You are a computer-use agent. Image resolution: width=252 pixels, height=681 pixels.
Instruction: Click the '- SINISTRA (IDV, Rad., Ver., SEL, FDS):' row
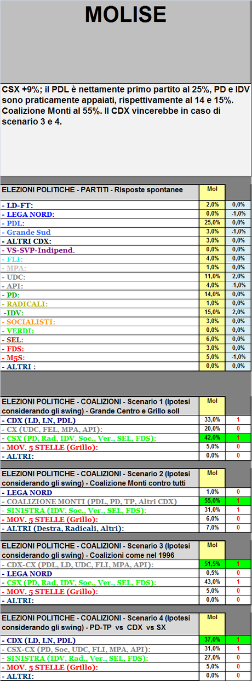(99, 658)
